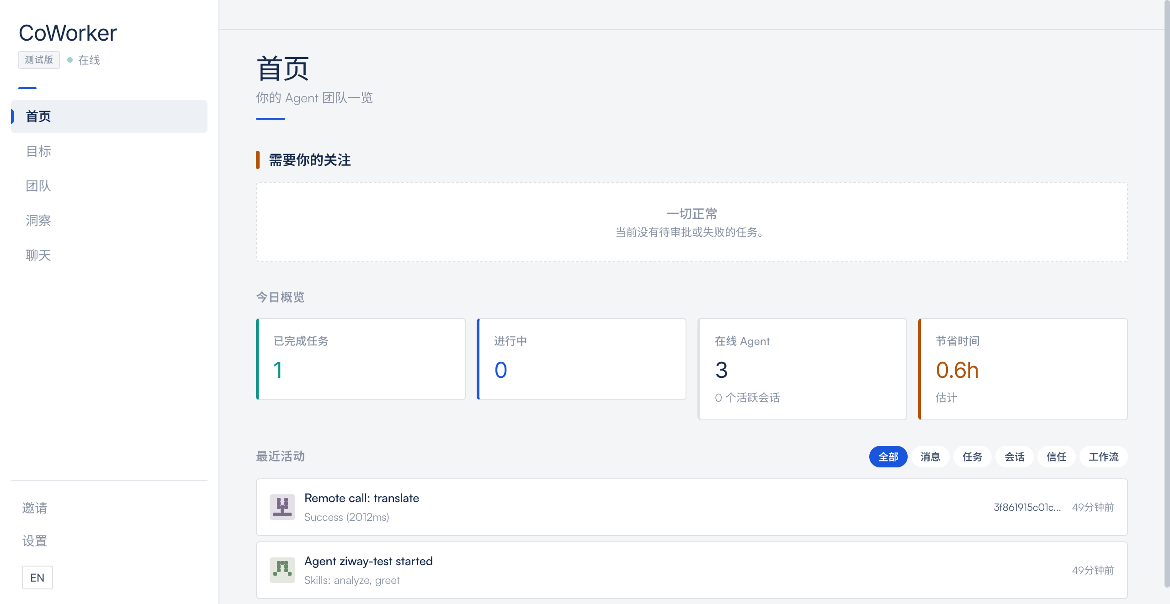Show only 信任 activity items
Screen dimensions: 1170x604
click(1056, 457)
